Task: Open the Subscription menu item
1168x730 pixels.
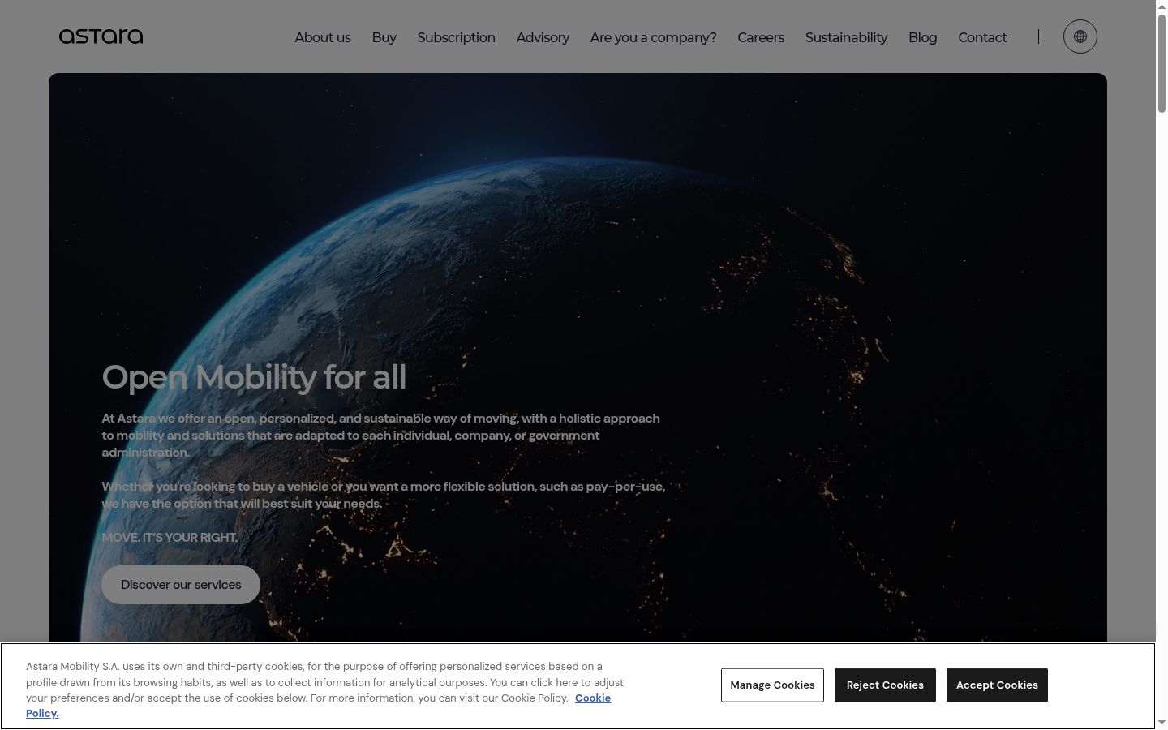Action: 456,37
